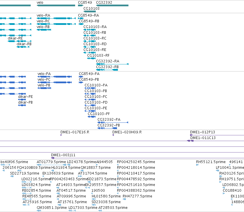The width and height of the screenshot is (244, 212).
Task: Select protein CG10103-PE
Action: (90, 111)
